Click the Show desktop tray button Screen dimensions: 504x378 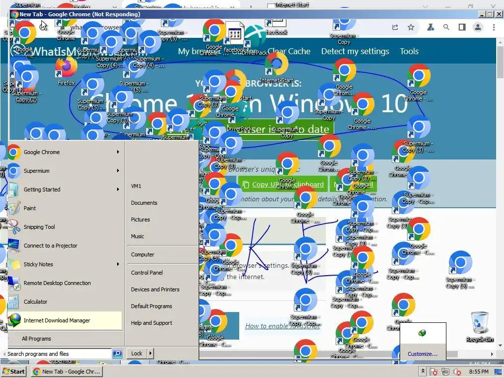pyautogui.click(x=498, y=372)
